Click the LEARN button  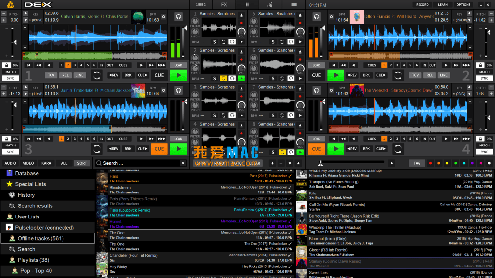click(x=443, y=5)
